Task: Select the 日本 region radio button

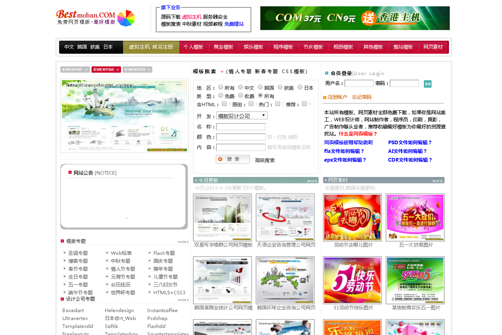Action: click(300, 87)
